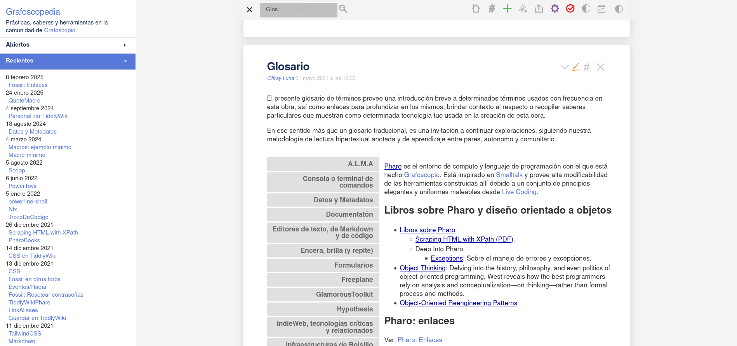Select Consola o terminal de comandos tab
Viewport: 737px width, 346px height.
323,182
